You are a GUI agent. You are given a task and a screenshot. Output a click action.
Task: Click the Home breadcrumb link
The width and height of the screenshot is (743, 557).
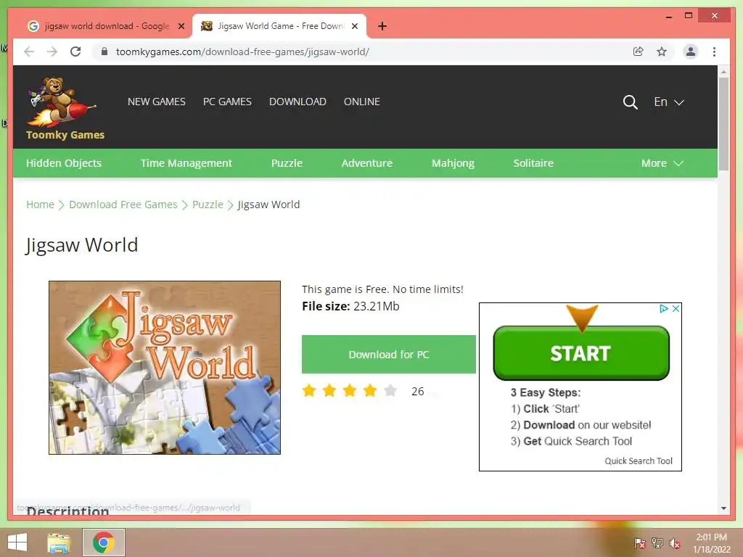pos(41,205)
